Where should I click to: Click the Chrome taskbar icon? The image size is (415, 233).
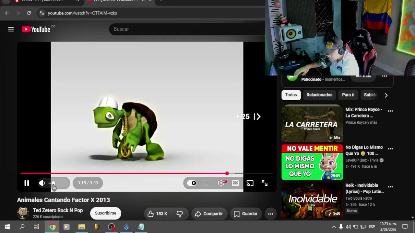[x=52, y=227]
